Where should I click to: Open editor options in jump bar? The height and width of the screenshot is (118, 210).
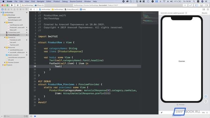tap(203, 10)
